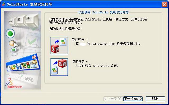Viewport: 169px width, 105px height.
Task: Click the Restore Settings file-to-SW icon button
Action: pos(59,67)
